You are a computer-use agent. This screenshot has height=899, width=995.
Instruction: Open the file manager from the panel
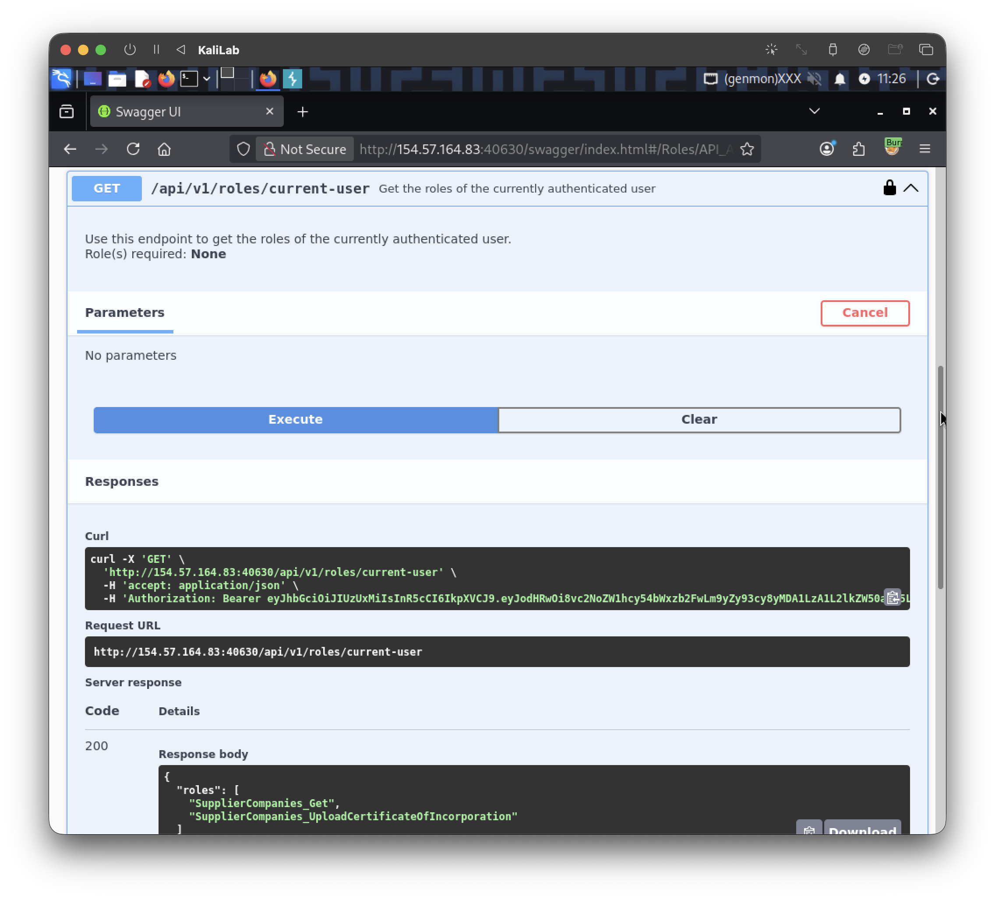tap(117, 79)
